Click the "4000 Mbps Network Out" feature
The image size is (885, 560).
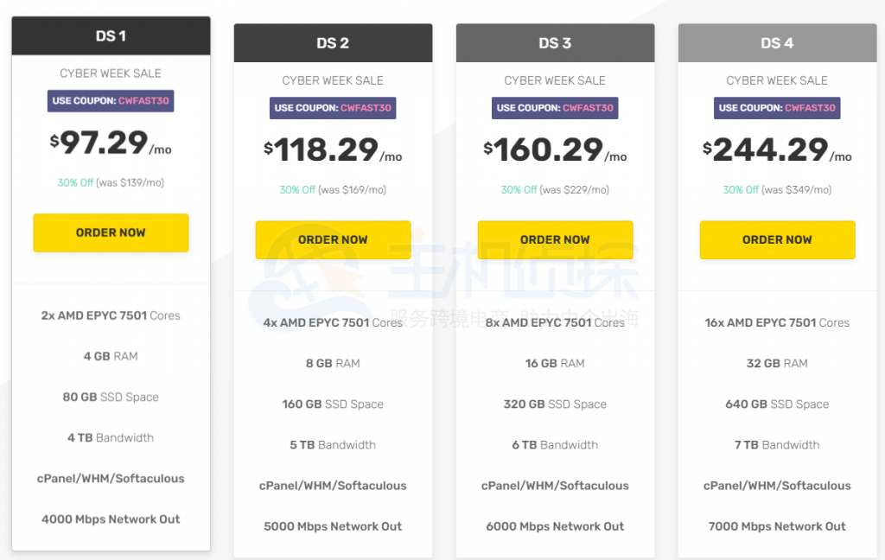(111, 519)
